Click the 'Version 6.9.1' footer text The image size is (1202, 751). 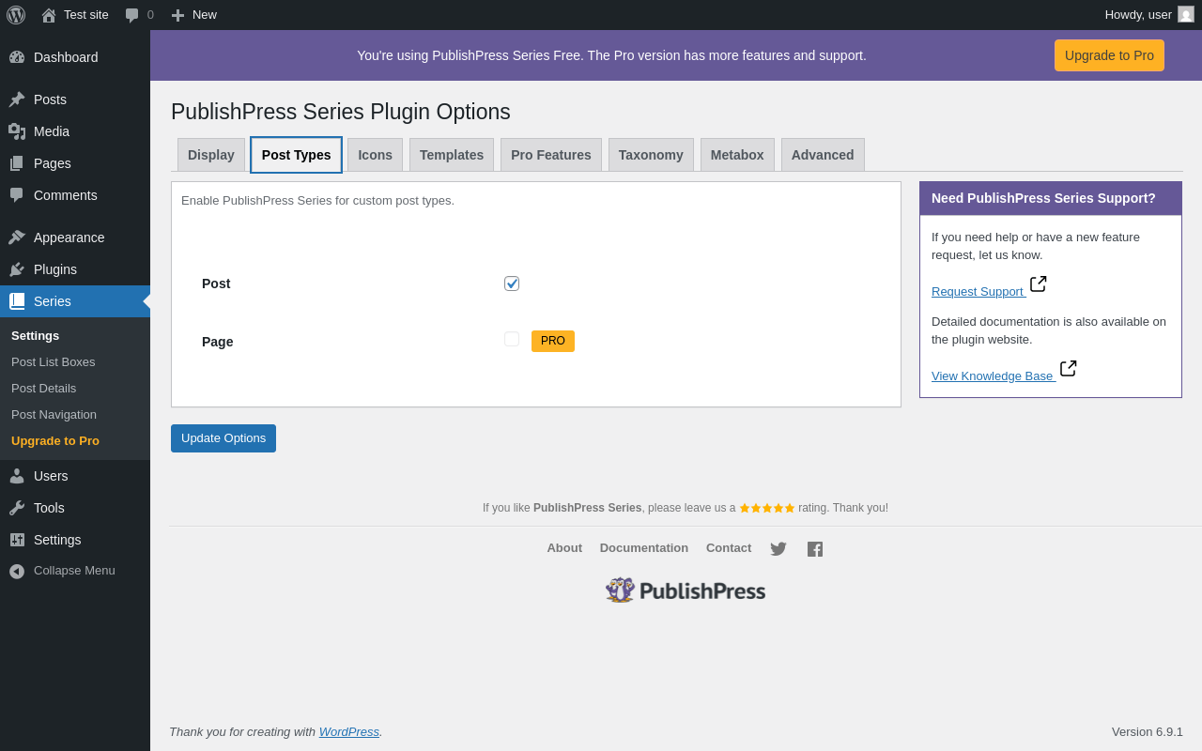point(1148,731)
